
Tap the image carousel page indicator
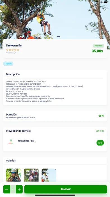coord(58,37)
